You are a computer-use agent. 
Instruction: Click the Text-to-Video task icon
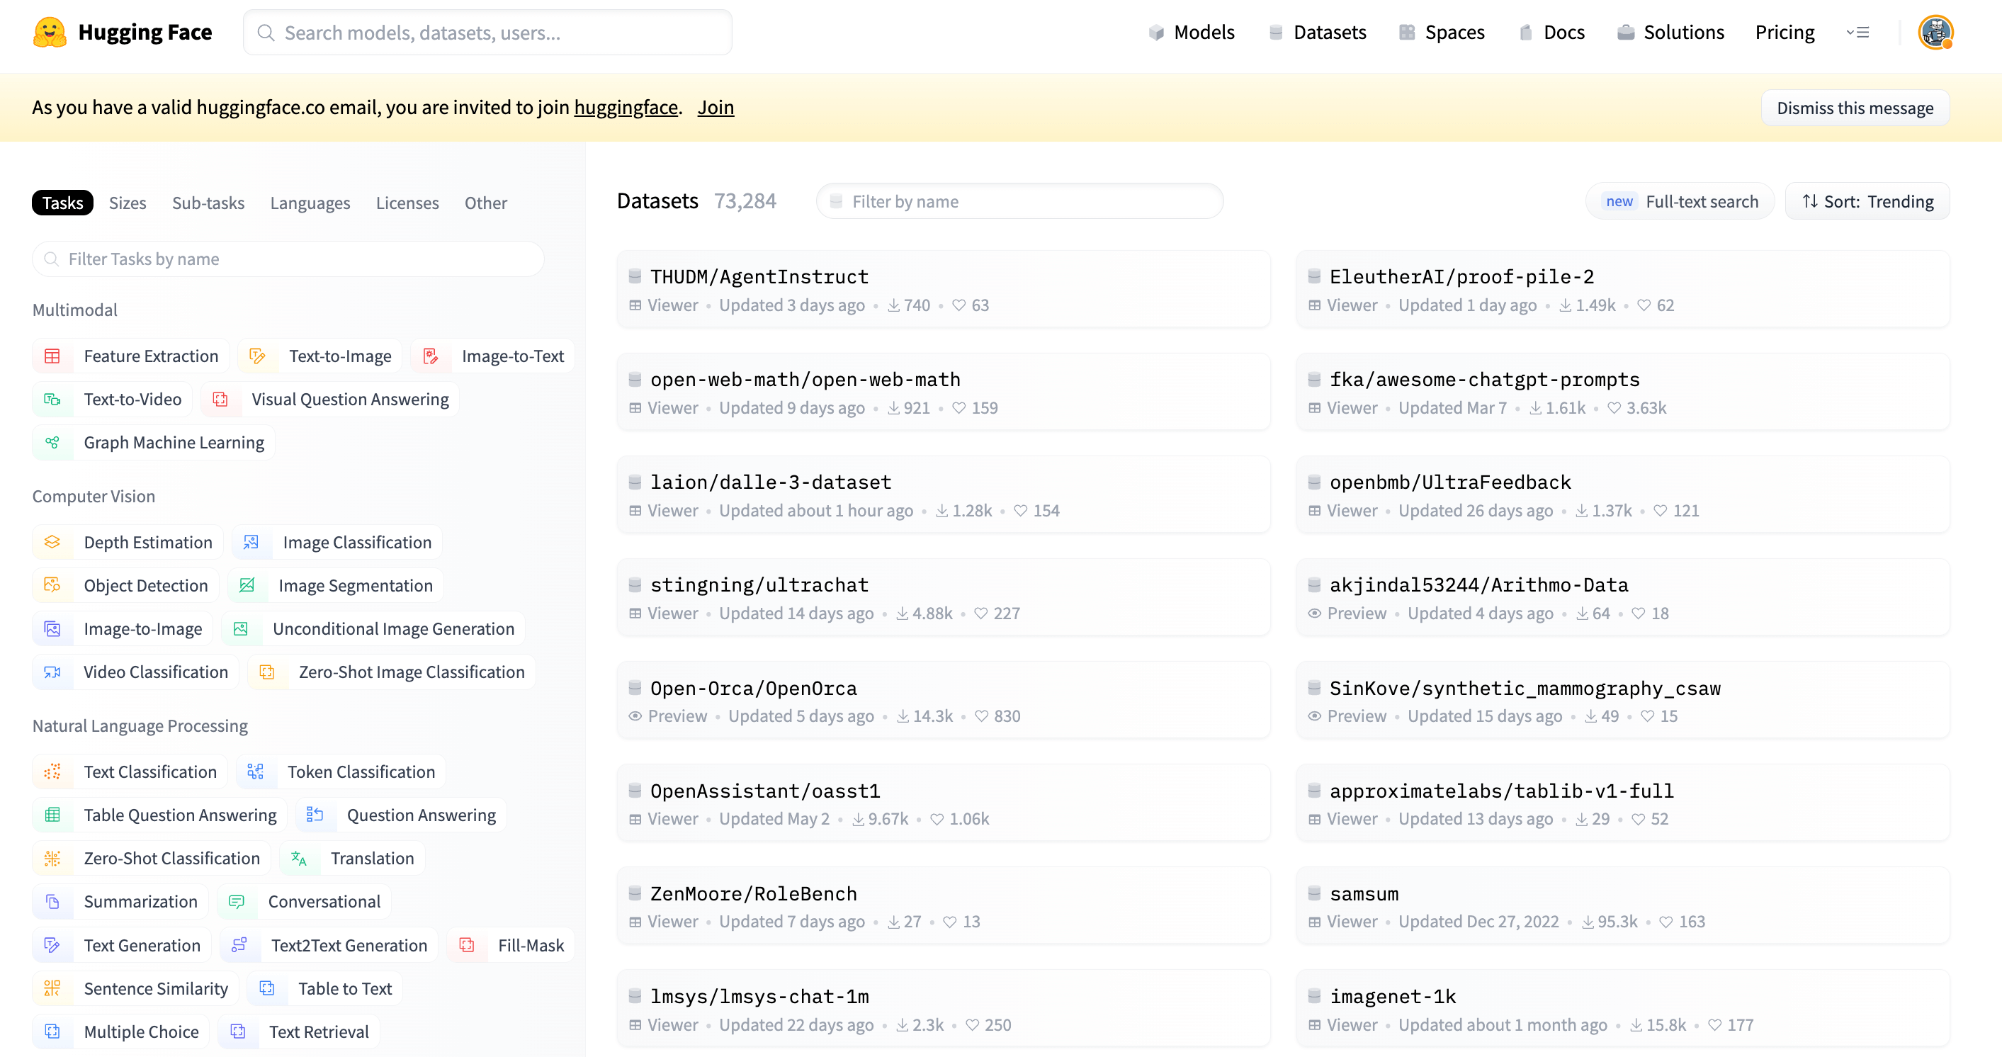pyautogui.click(x=52, y=400)
